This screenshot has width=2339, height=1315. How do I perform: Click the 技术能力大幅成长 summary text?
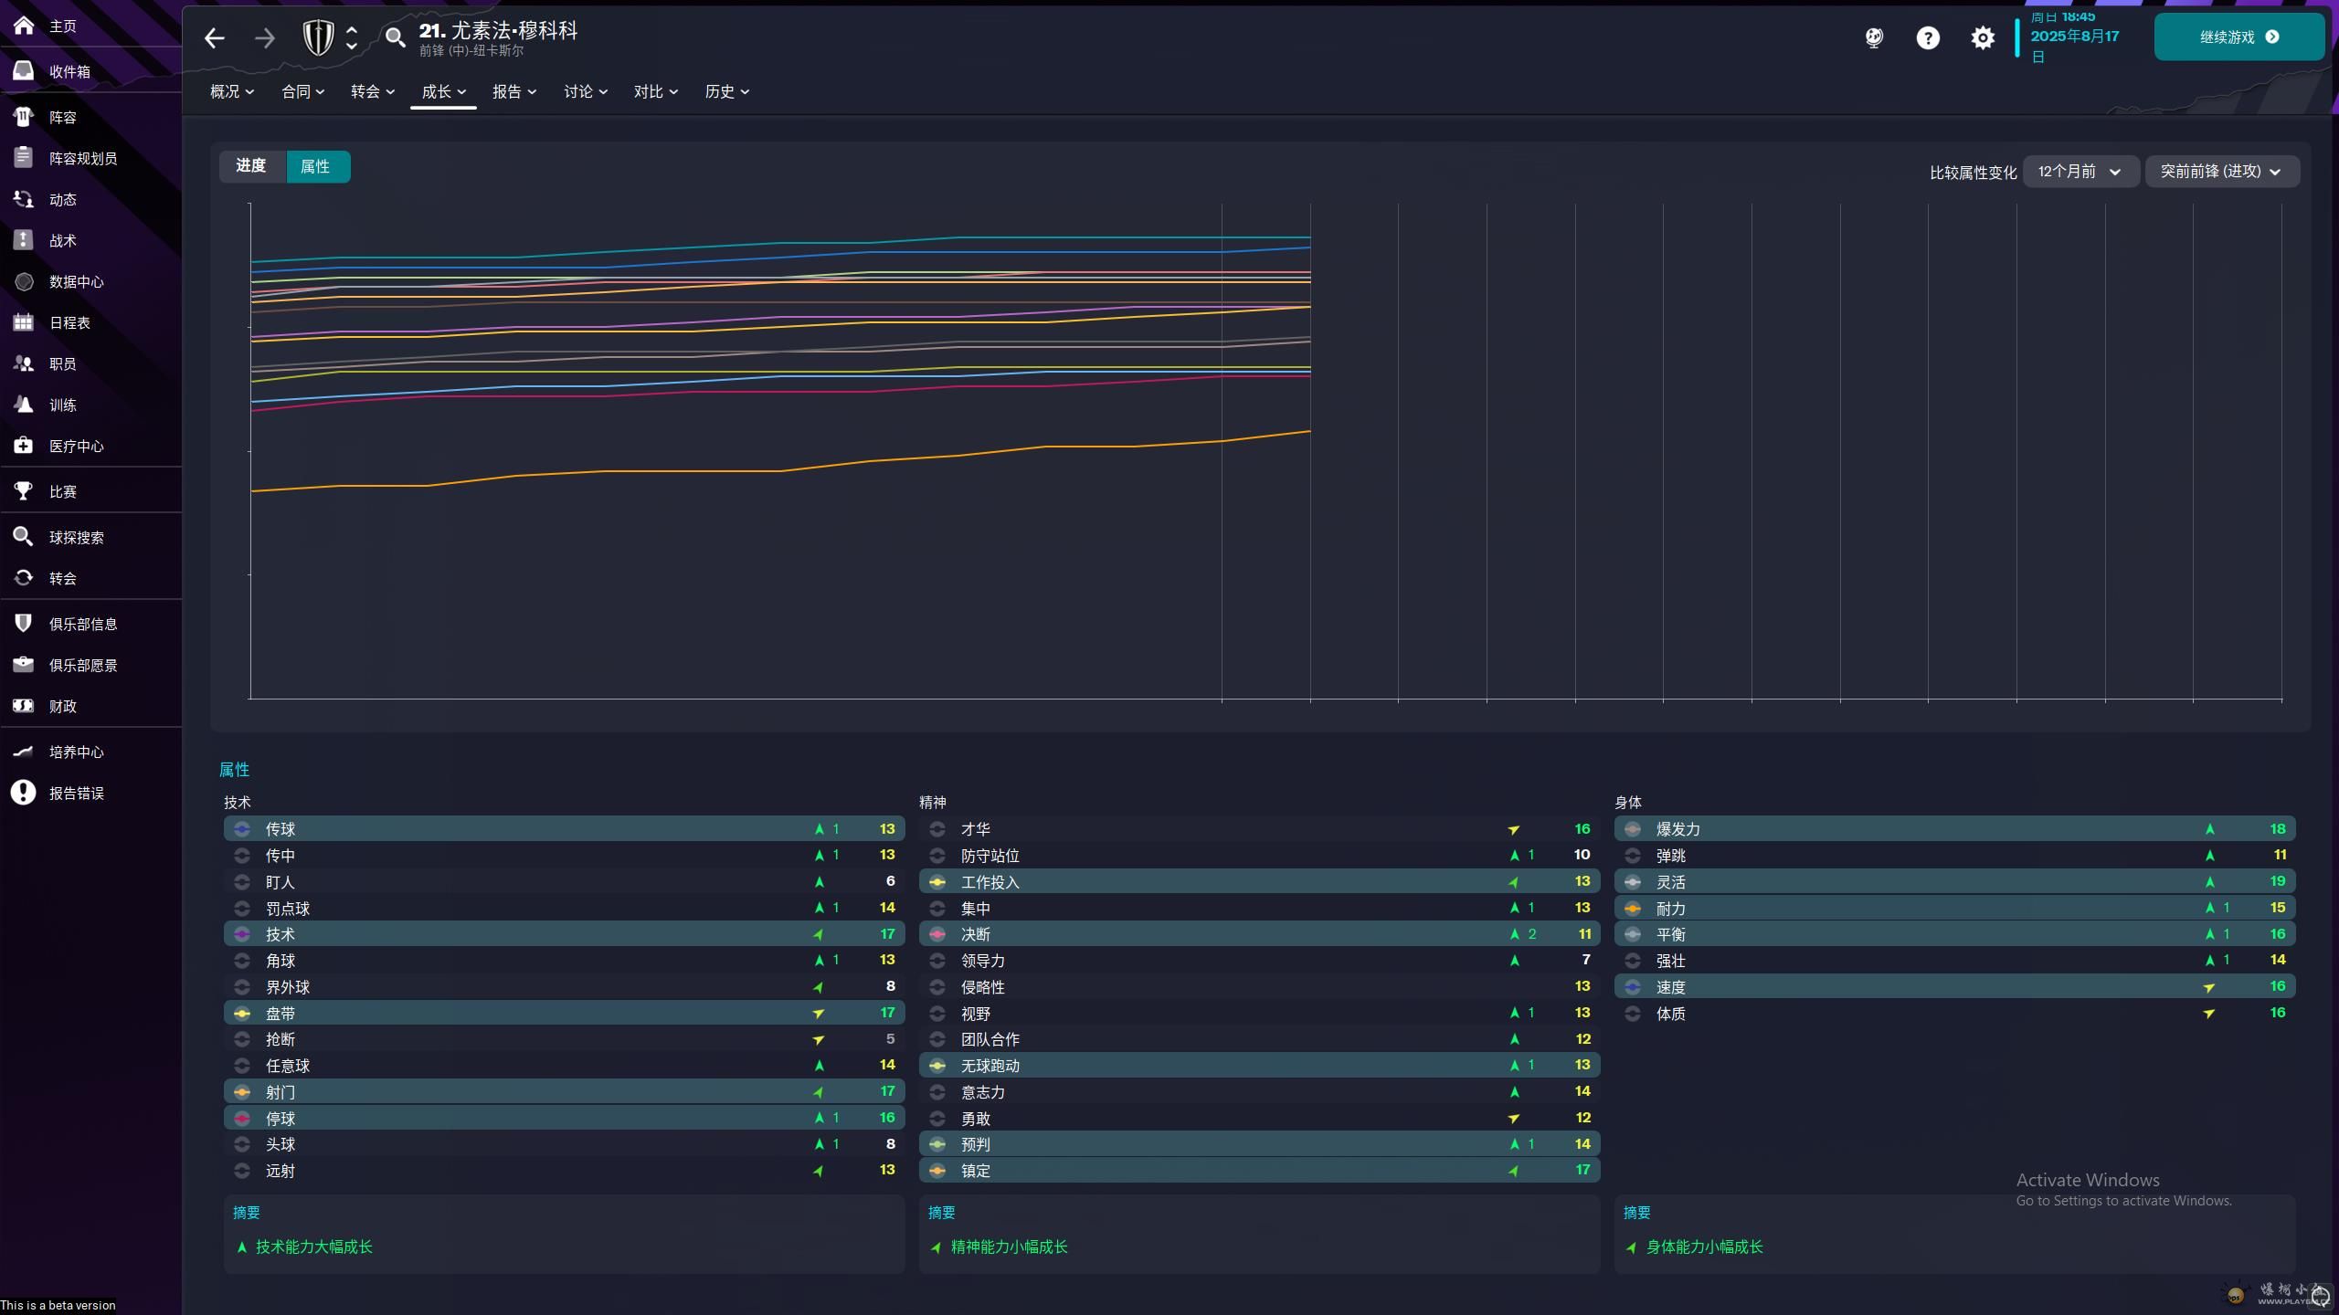pyautogui.click(x=314, y=1247)
